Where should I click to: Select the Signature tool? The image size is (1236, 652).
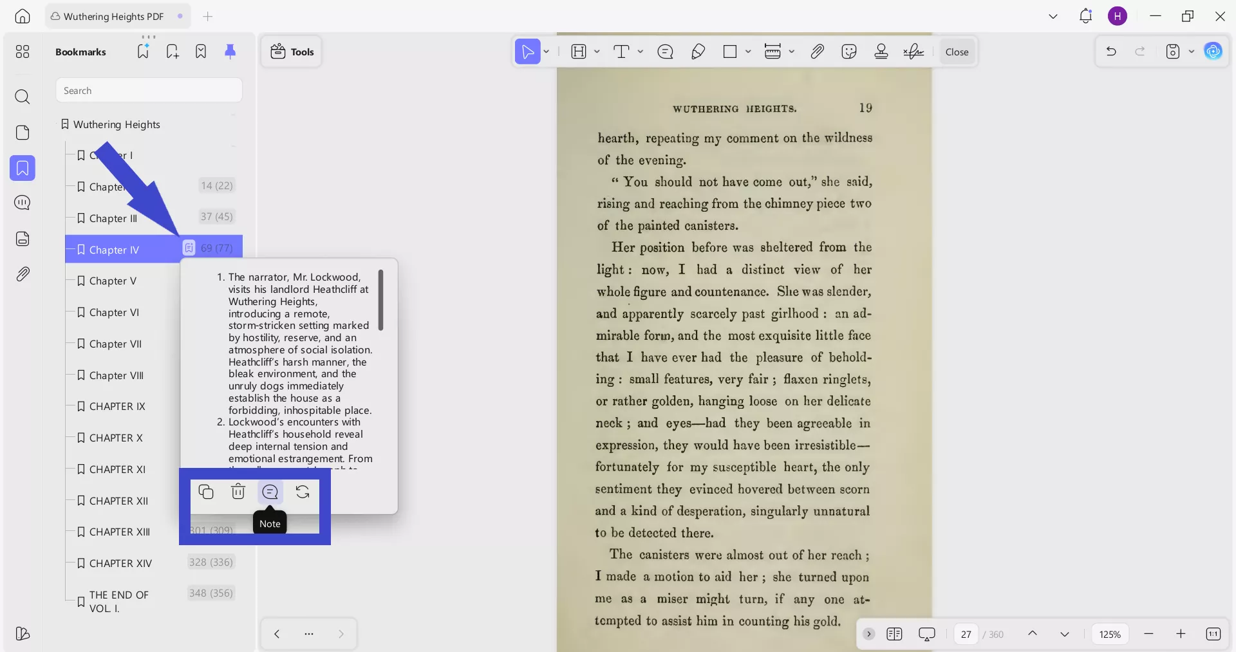(913, 51)
